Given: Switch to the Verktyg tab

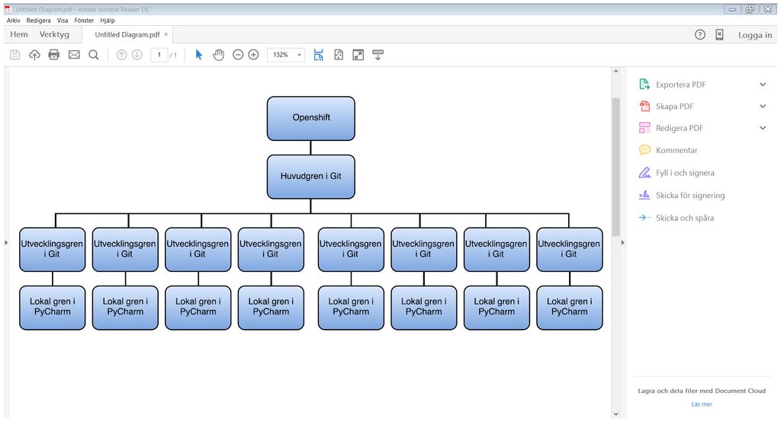Looking at the screenshot, I should [x=54, y=34].
